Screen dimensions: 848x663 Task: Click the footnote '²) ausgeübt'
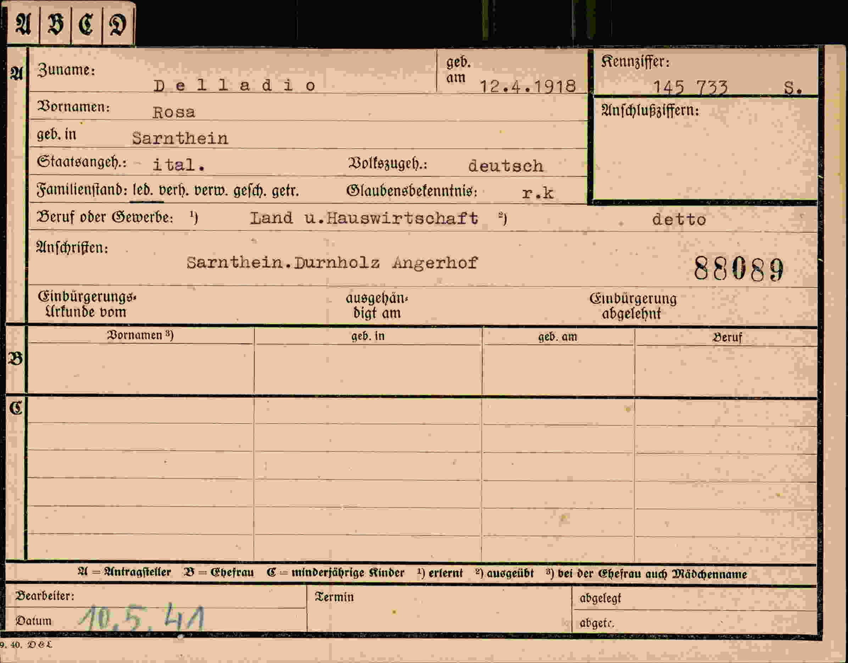[x=504, y=573]
